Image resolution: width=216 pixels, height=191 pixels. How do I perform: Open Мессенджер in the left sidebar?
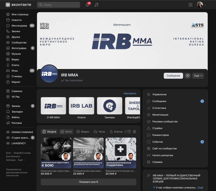pos(19,26)
